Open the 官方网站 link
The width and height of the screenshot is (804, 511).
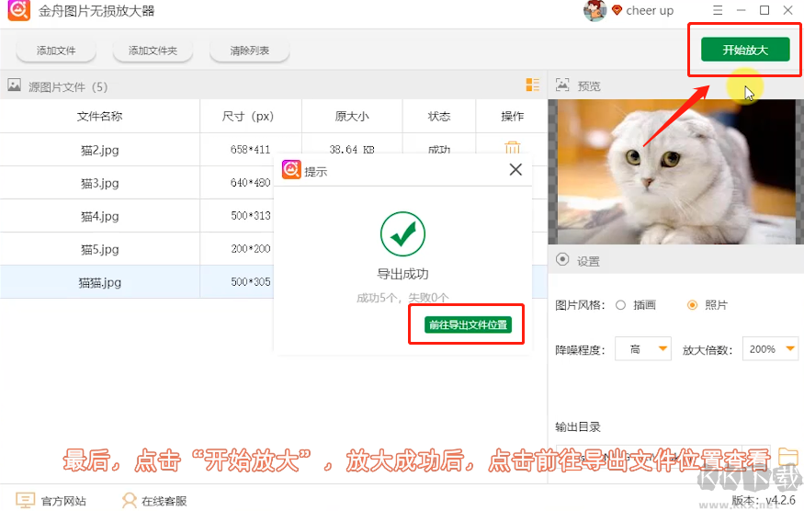[x=63, y=501]
